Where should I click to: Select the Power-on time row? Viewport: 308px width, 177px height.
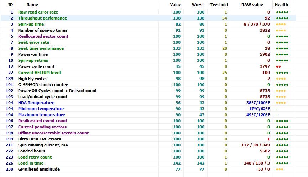[148, 54]
